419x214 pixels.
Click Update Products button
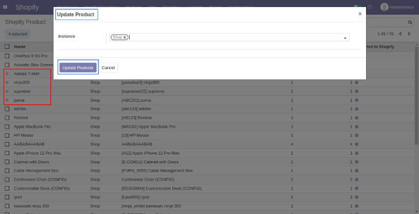coord(78,68)
